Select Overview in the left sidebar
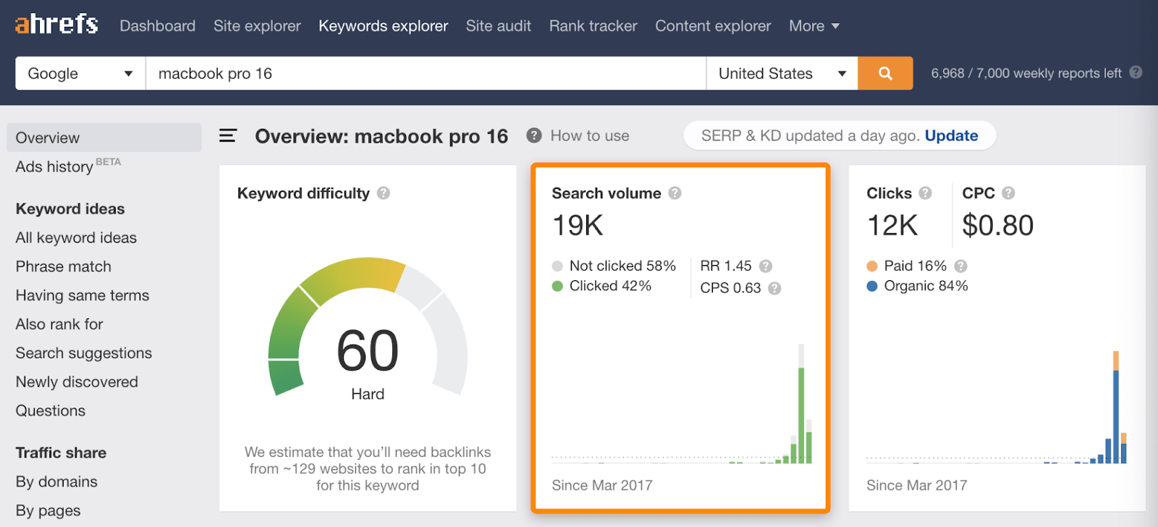Viewport: 1158px width, 527px height. pos(104,138)
